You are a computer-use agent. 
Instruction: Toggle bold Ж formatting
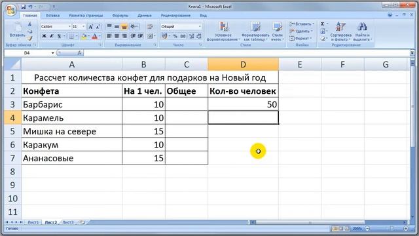point(44,36)
